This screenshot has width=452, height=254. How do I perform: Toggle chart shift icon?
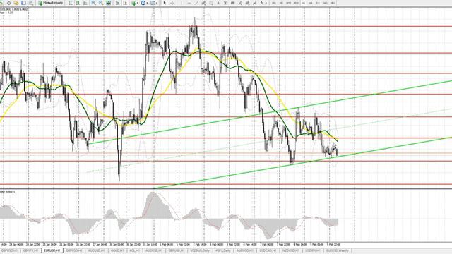point(125,3)
